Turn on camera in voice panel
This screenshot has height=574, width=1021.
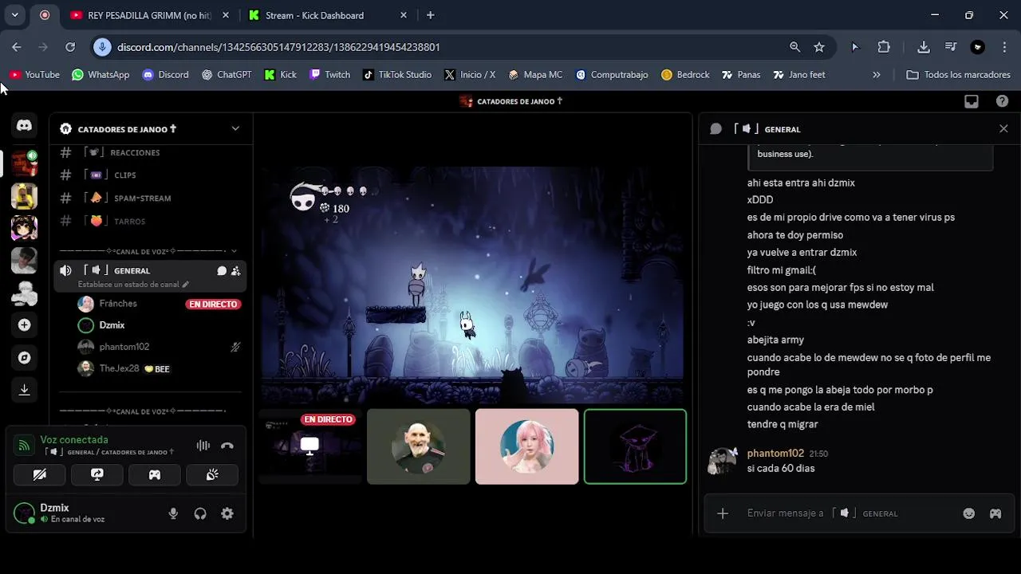(40, 474)
